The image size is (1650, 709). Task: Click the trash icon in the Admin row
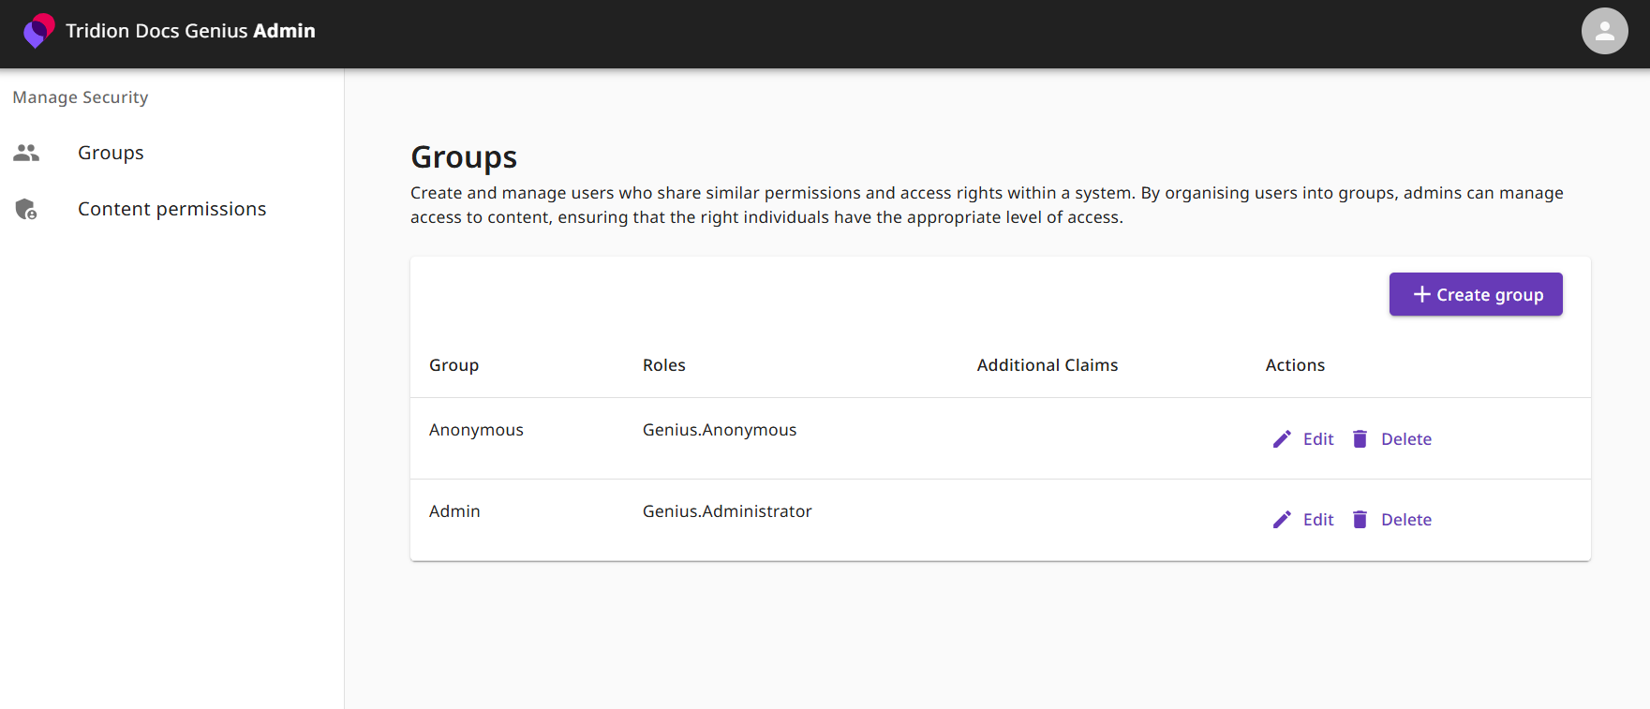[1360, 520]
